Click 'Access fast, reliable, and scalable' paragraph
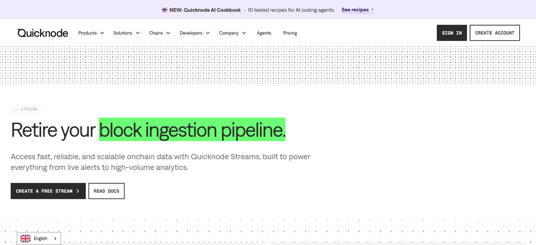 [x=161, y=162]
